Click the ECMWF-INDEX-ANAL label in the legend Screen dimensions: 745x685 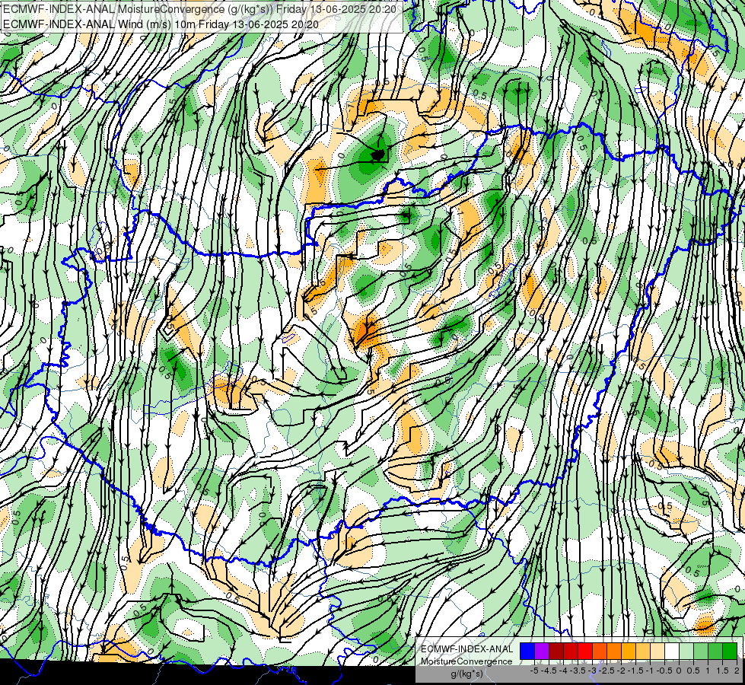tap(467, 649)
